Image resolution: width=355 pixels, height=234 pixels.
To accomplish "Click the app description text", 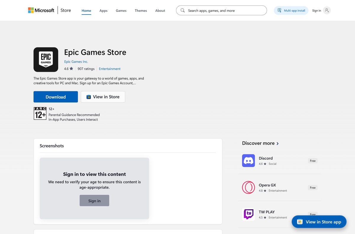I will pyautogui.click(x=89, y=81).
